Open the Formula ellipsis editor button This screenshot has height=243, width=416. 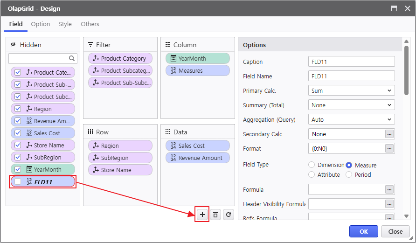[x=389, y=190]
